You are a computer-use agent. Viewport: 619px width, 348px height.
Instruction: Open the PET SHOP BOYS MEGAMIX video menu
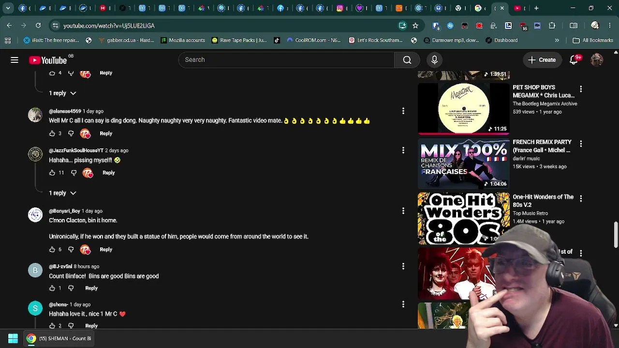[x=581, y=89]
